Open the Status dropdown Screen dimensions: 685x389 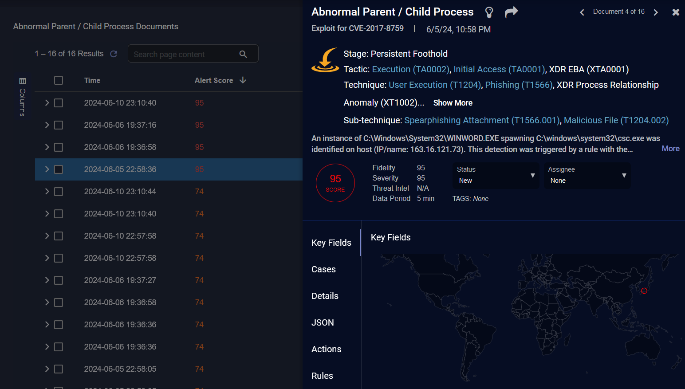[496, 176]
